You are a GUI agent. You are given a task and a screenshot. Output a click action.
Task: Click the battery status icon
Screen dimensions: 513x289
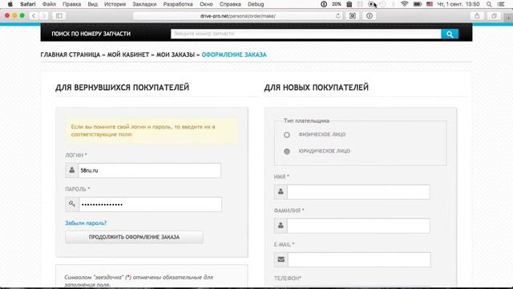(x=418, y=4)
